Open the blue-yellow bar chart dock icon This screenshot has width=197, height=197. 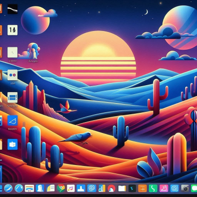tap(101, 188)
